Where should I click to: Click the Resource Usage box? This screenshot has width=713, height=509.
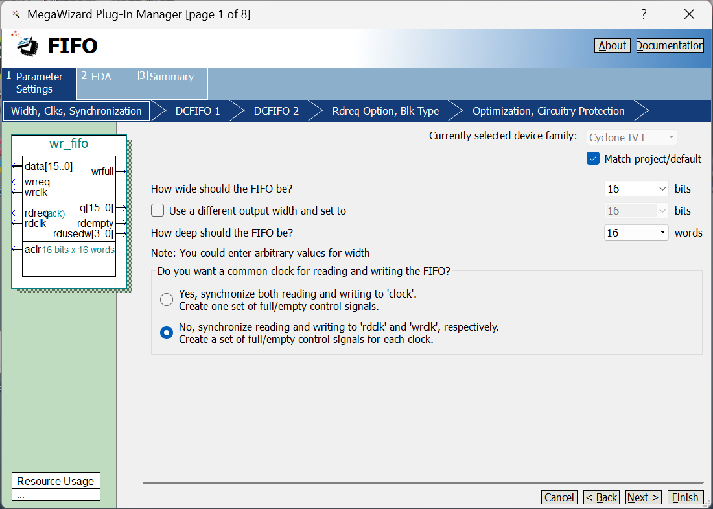pos(56,486)
